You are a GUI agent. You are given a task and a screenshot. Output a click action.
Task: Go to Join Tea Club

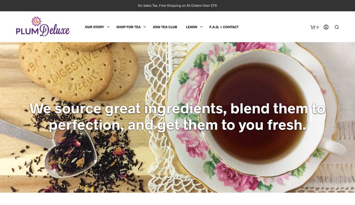(x=165, y=27)
